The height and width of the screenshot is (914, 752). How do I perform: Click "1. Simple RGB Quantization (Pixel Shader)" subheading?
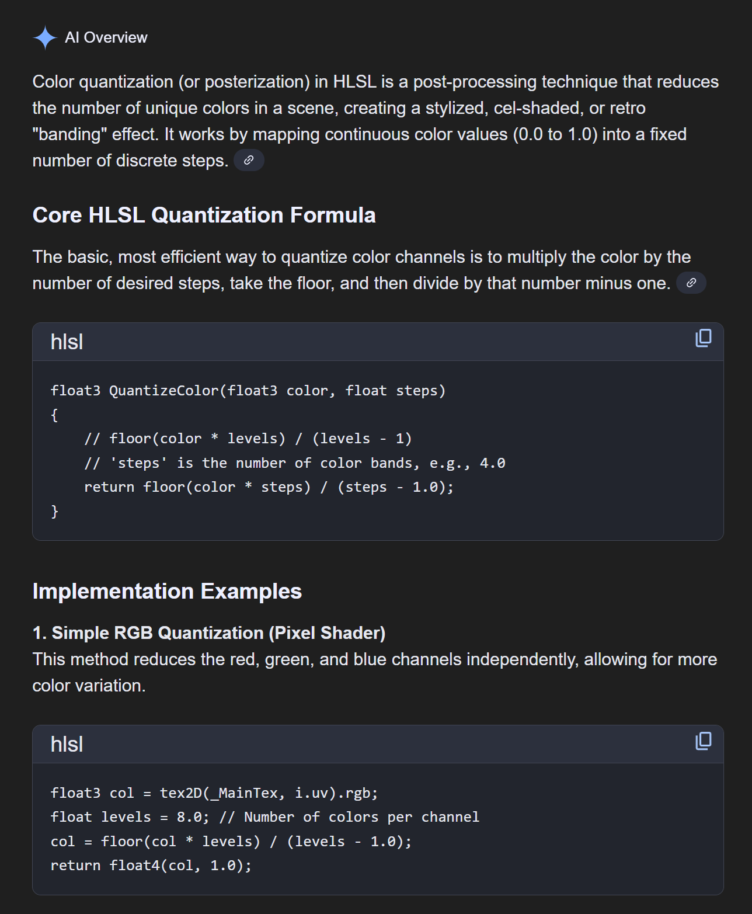click(x=209, y=632)
